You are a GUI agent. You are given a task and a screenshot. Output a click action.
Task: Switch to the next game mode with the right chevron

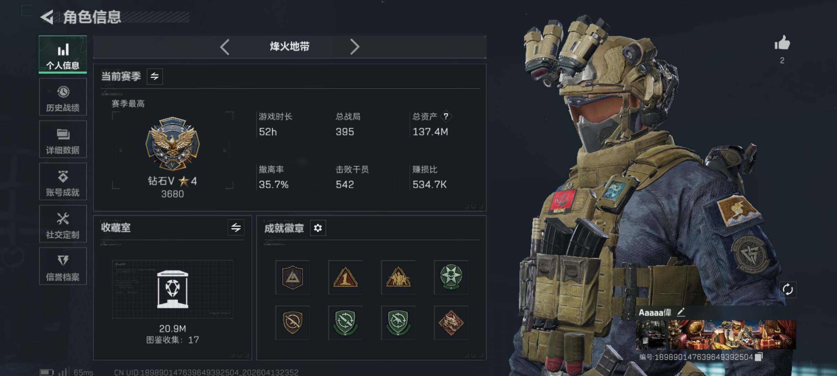pos(354,47)
